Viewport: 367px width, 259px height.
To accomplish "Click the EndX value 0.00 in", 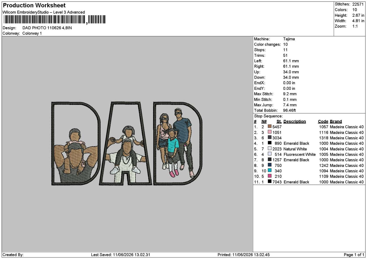I will pos(289,83).
